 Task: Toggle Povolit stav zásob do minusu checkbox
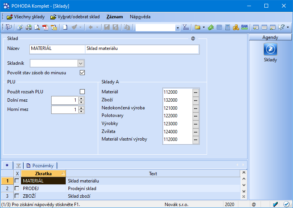point(82,72)
